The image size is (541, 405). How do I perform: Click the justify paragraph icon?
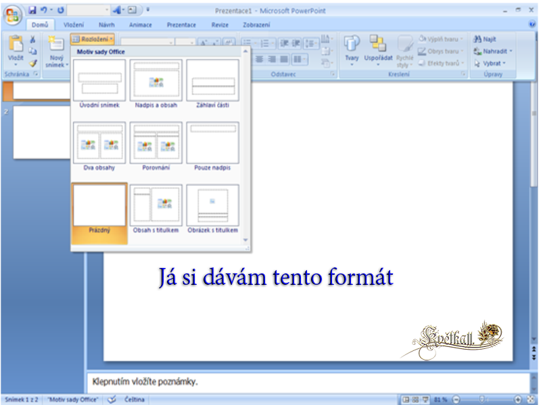pyautogui.click(x=284, y=59)
